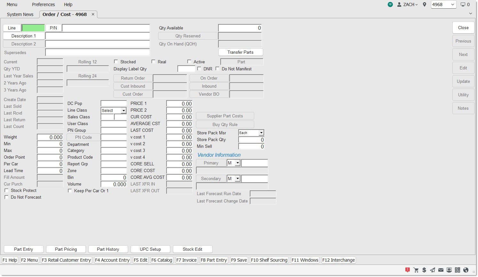Open the envelope mail icon
478x277 pixels.
coord(441,270)
